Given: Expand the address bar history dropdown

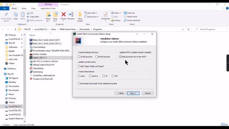Looking at the screenshot, I should (183, 29).
